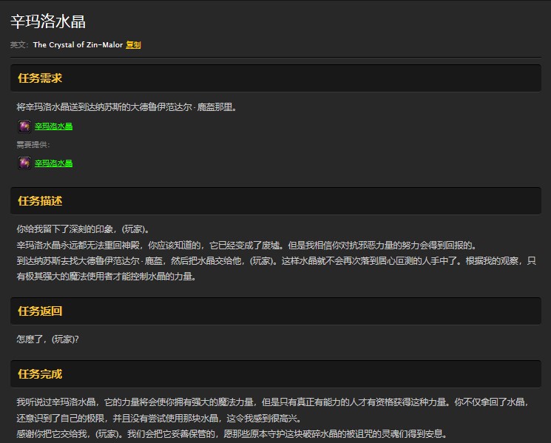This screenshot has height=443, width=551.
Task: Click the 任务描述 section header
Action: coord(40,201)
